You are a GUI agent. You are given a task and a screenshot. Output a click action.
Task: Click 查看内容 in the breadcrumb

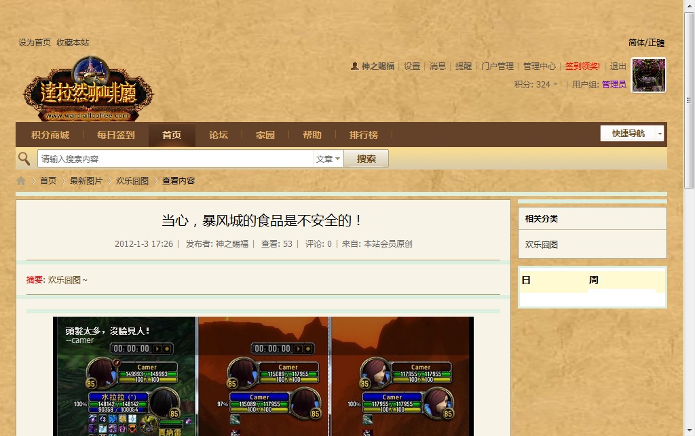(x=179, y=180)
